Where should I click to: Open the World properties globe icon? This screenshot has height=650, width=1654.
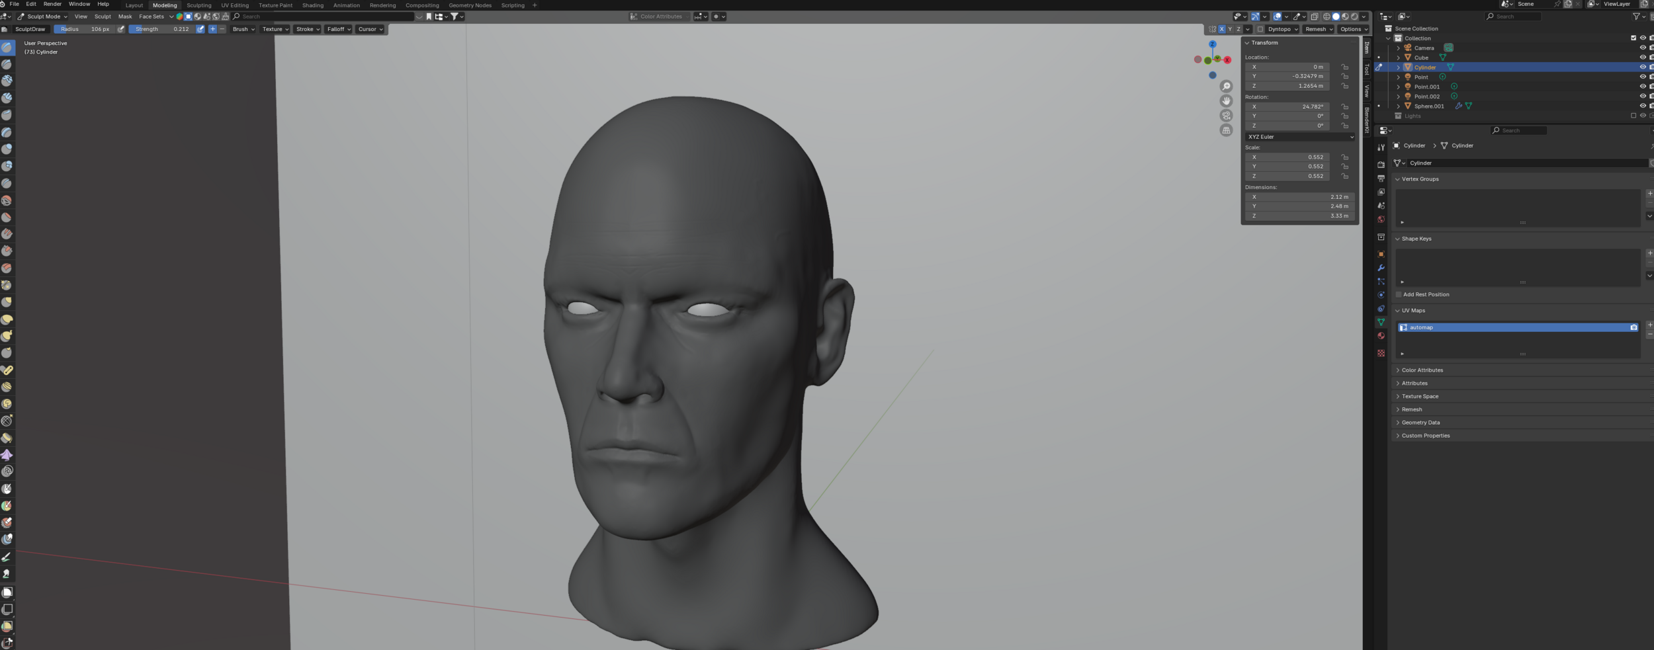(x=1381, y=220)
